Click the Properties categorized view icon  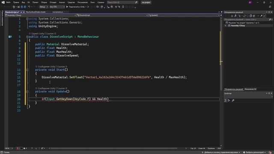tap(226, 101)
